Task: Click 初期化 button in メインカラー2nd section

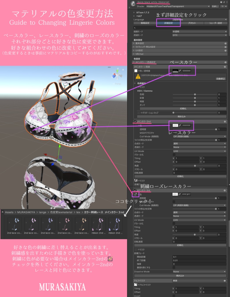Action: (180, 176)
